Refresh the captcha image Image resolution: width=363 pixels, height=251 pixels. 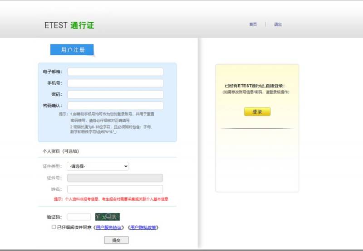pos(108,217)
